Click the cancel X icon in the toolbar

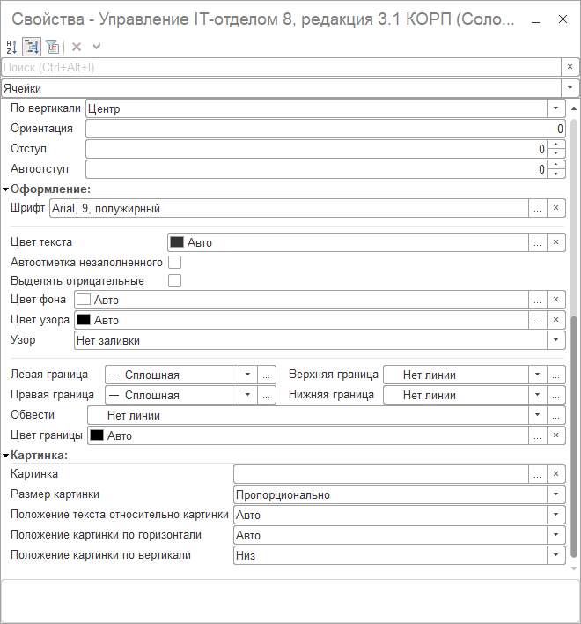click(77, 47)
